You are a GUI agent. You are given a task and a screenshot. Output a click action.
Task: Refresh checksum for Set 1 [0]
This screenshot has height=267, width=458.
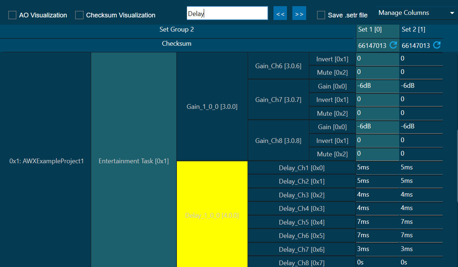tap(393, 45)
